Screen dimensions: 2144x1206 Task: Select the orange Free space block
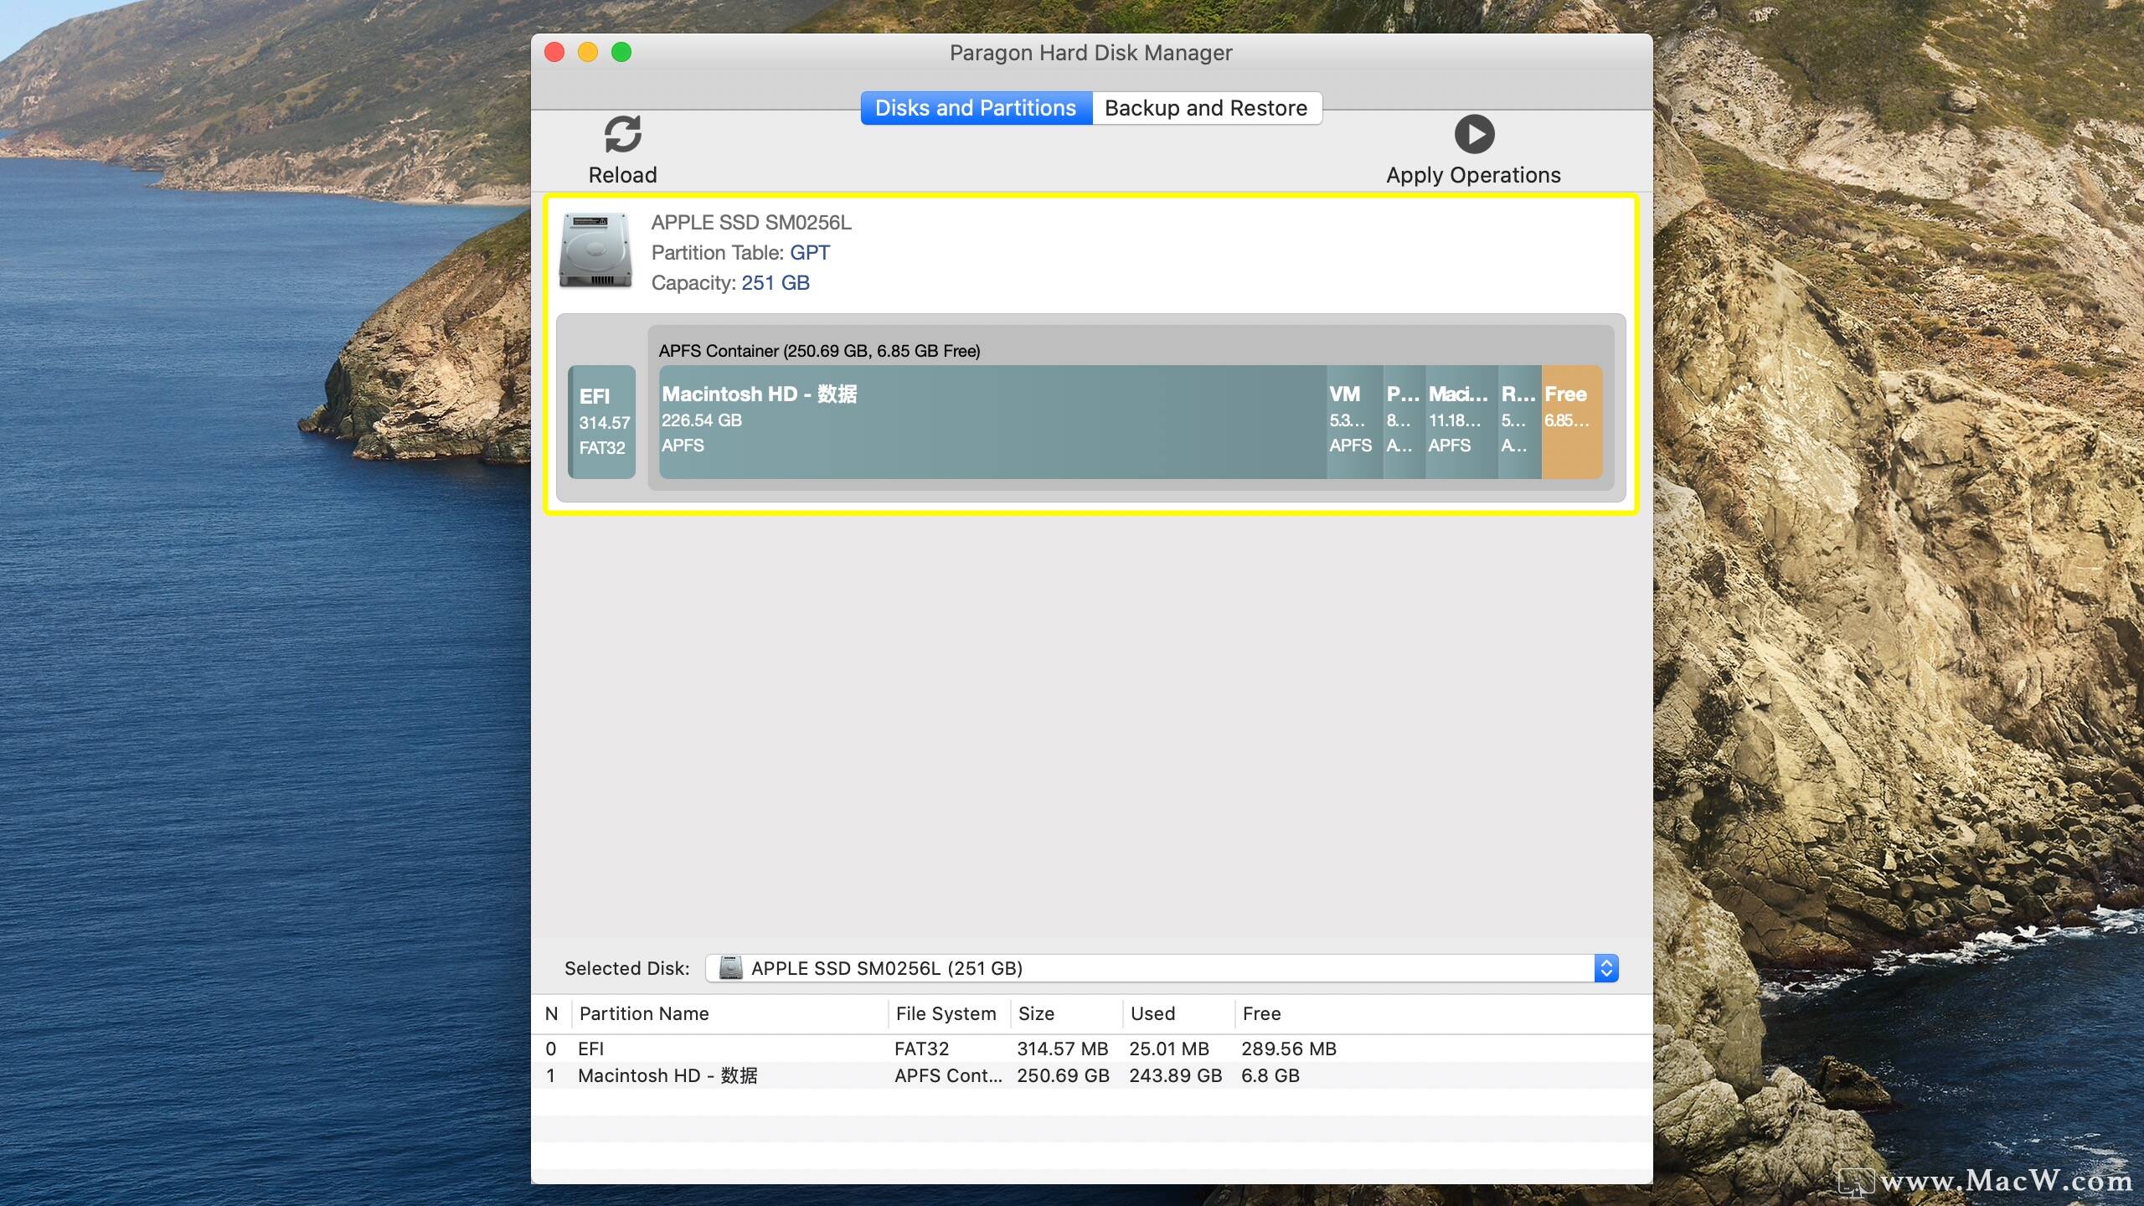click(x=1572, y=422)
